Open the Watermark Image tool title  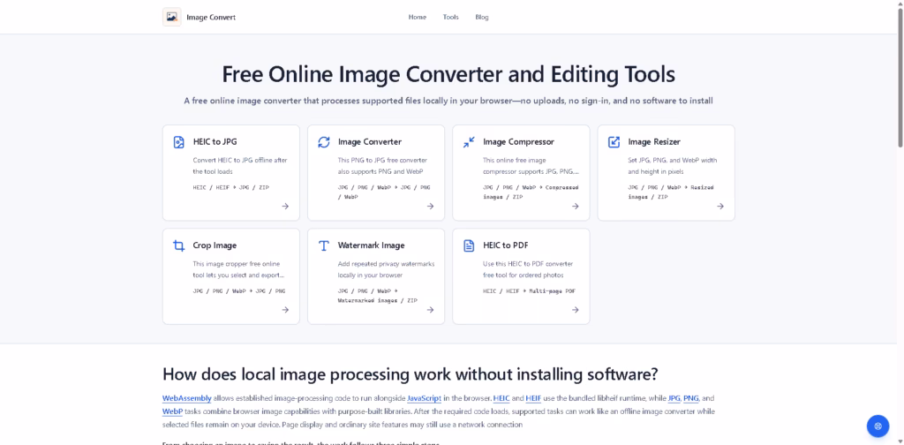pyautogui.click(x=372, y=245)
